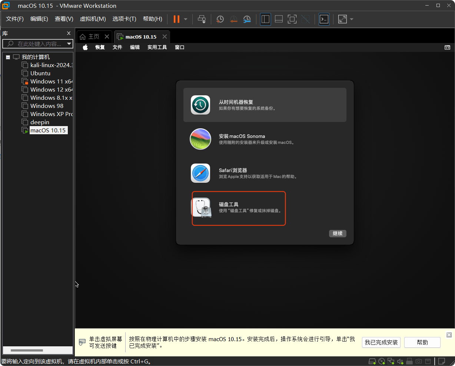455x366 pixels.
Task: Enter full screen mode
Action: pos(292,19)
